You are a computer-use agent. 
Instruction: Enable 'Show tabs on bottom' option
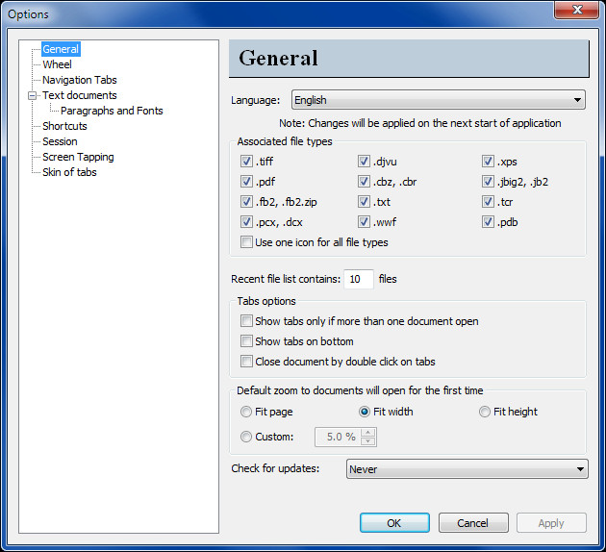(247, 341)
